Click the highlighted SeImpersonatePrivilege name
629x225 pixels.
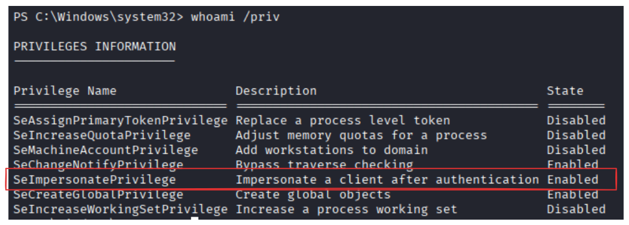(x=95, y=180)
